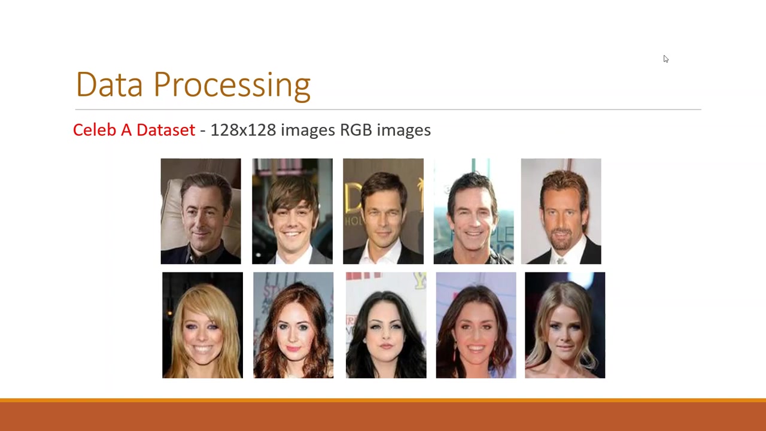
Task: Select photo of smiling man with blurred outdoor background
Action: 473,211
